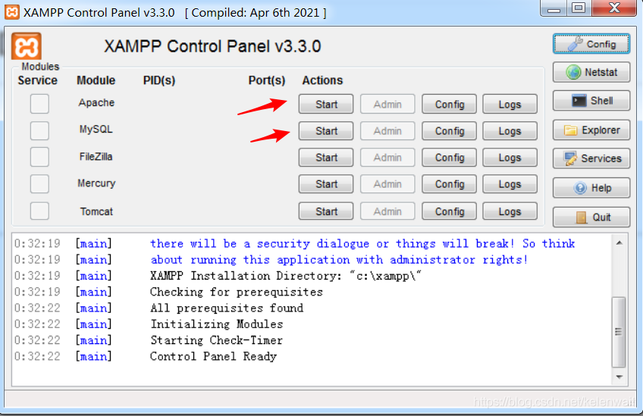The image size is (643, 416).
Task: Click the MySQL Admin button
Action: coord(387,131)
